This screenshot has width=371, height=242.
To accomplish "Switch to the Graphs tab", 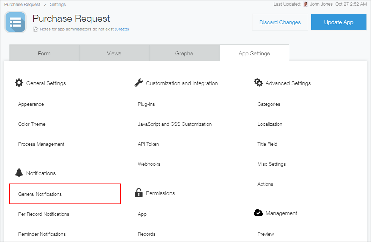I will point(184,53).
